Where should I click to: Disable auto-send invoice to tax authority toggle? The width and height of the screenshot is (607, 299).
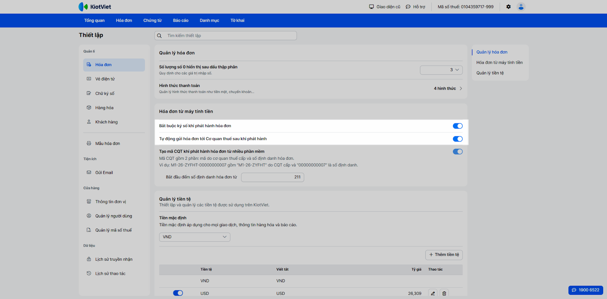point(458,139)
